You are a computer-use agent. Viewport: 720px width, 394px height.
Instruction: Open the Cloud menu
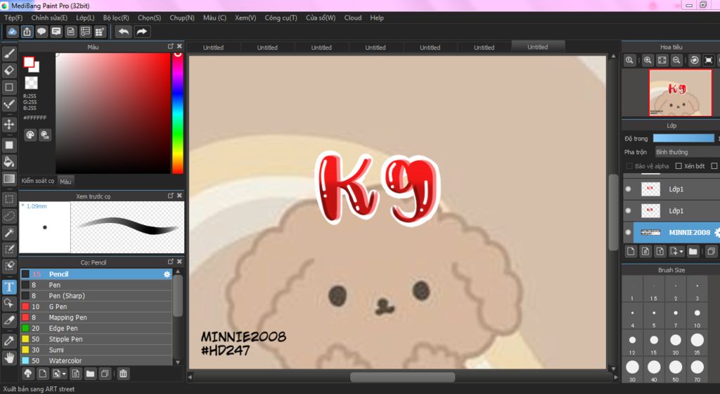tap(353, 18)
